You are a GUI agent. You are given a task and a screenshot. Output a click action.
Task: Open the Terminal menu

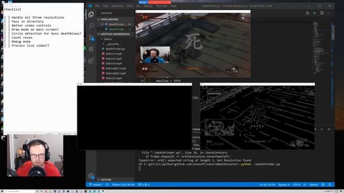(161, 6)
